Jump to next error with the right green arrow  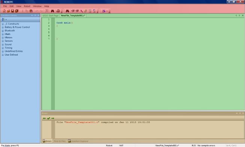pyautogui.click(x=53, y=118)
